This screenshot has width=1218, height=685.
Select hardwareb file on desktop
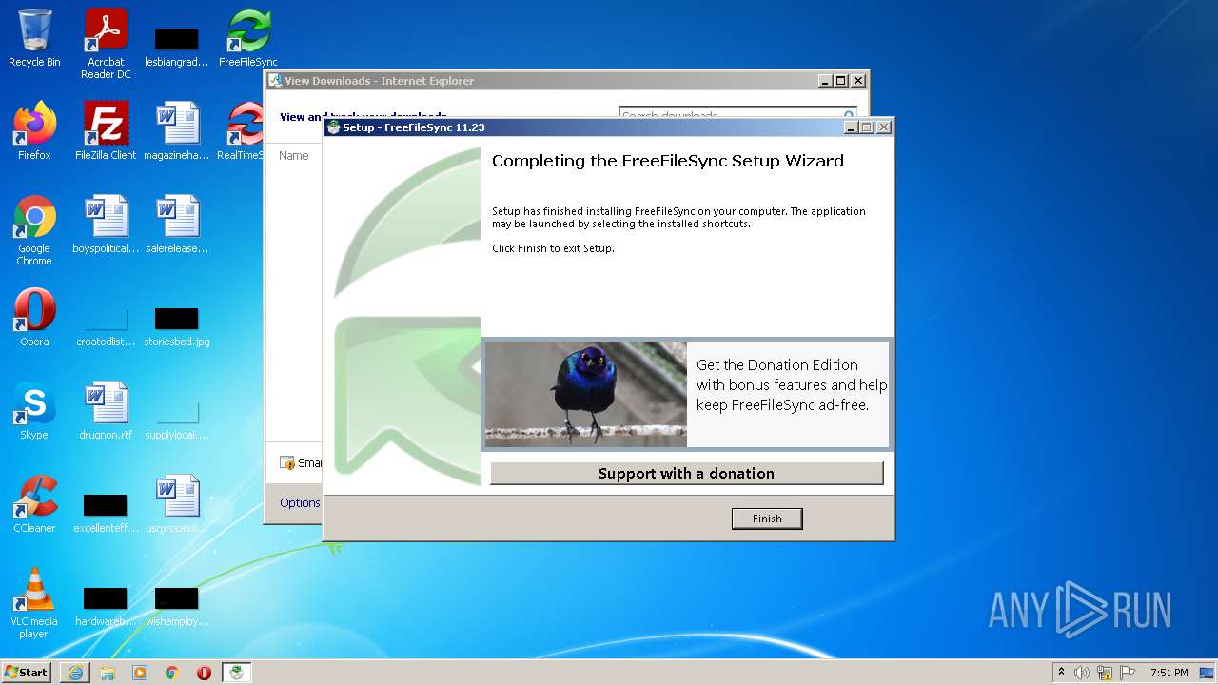106,605
